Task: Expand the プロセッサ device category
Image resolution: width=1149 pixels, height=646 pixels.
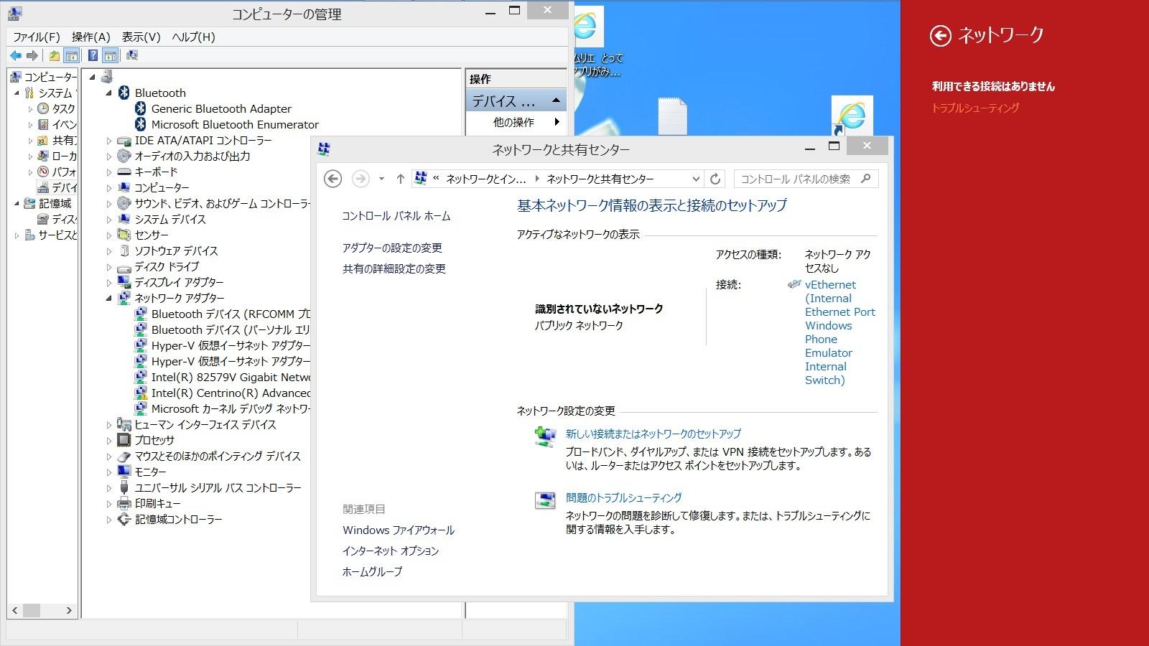Action: tap(109, 441)
